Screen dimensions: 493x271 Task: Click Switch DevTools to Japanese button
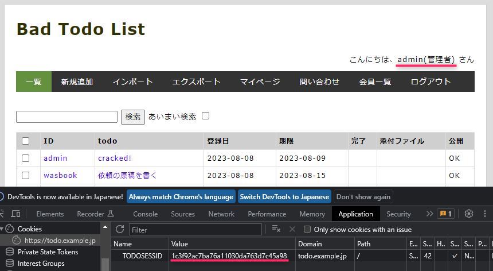click(x=284, y=197)
